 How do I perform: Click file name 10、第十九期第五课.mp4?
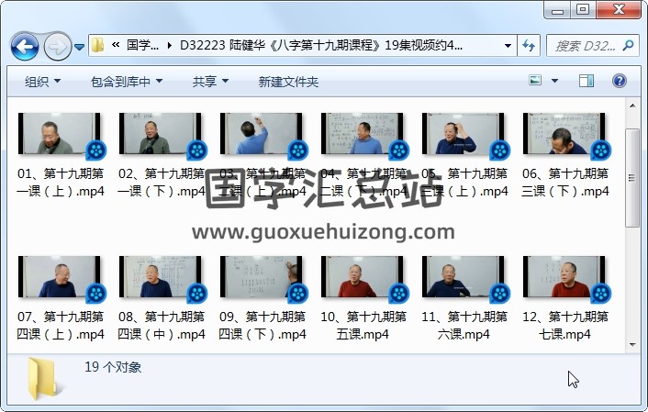click(x=363, y=325)
